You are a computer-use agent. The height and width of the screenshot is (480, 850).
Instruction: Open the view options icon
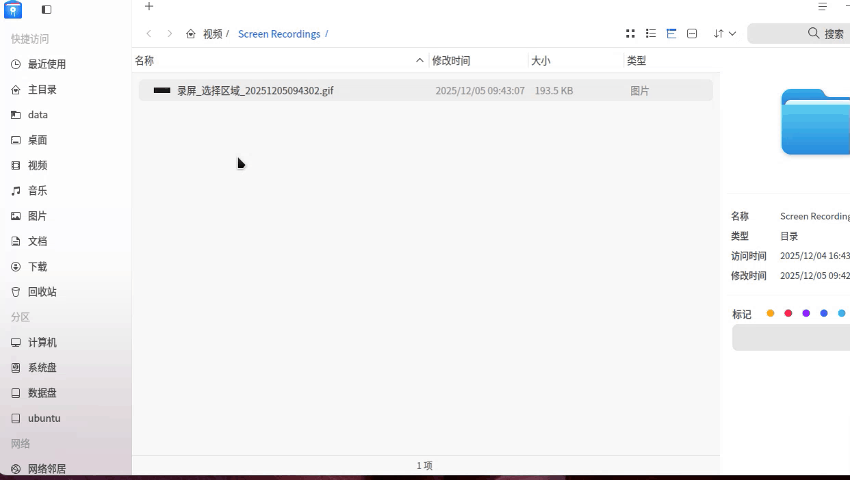point(692,34)
